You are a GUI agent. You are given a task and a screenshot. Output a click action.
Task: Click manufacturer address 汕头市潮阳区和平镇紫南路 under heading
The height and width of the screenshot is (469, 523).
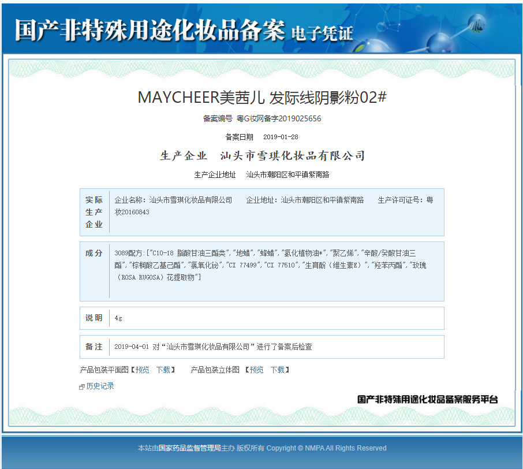(x=287, y=174)
